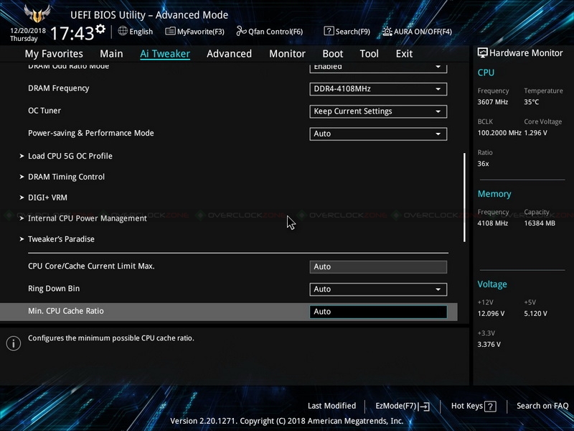Click the Search(F9) question icon
This screenshot has height=431, width=574.
point(329,31)
